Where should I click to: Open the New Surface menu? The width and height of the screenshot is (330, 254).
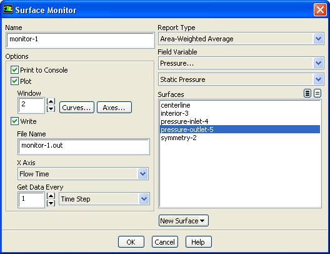(184, 221)
